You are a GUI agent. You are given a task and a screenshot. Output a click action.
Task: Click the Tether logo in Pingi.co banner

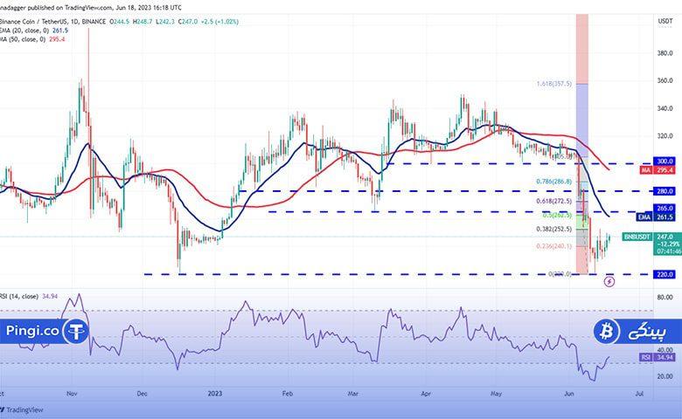[x=76, y=332]
